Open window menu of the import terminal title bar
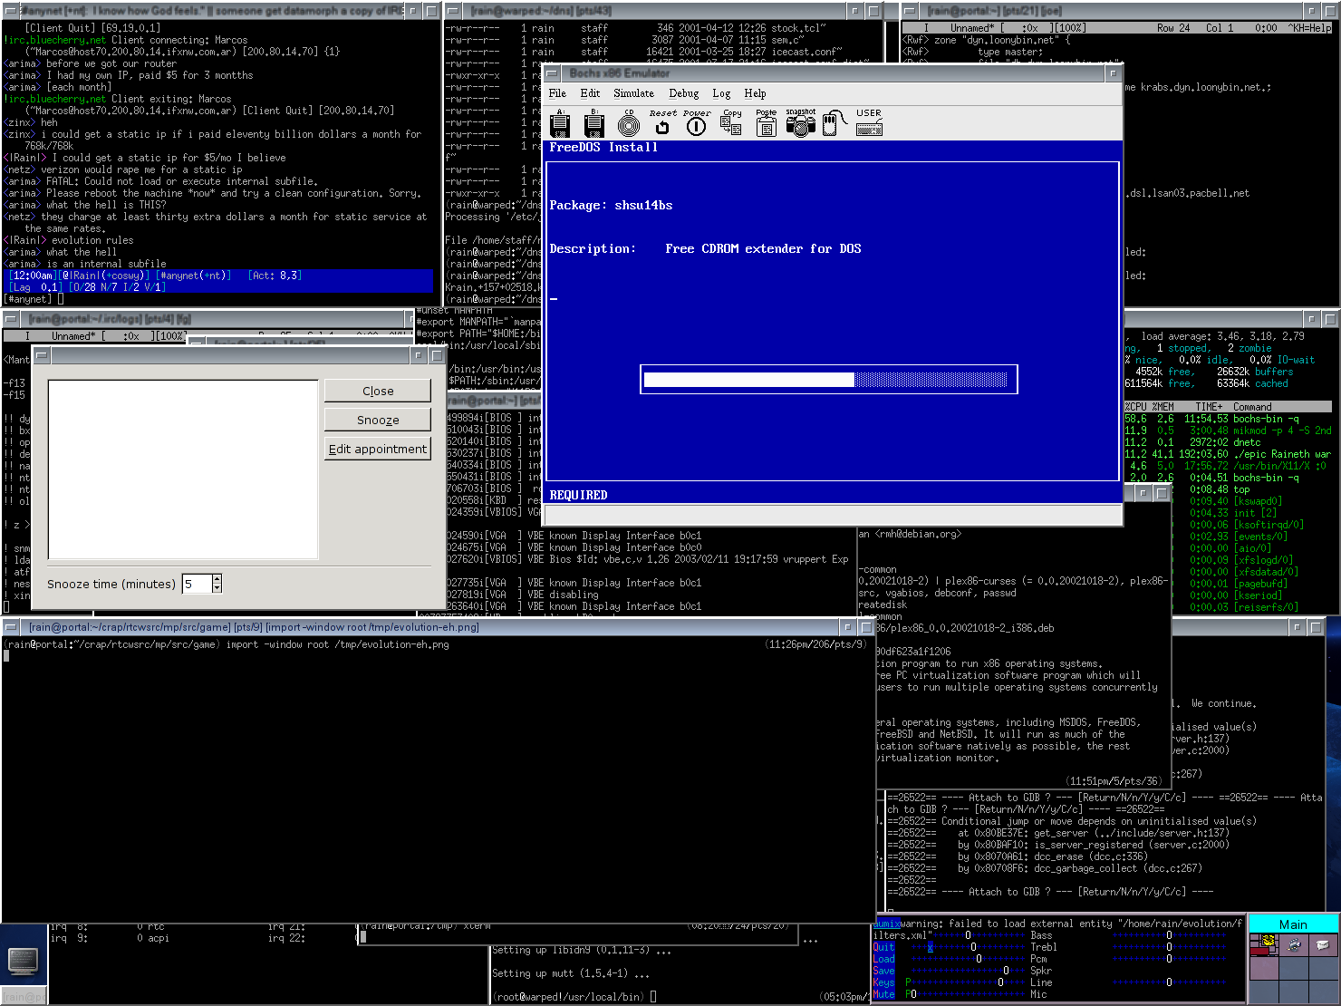Image resolution: width=1341 pixels, height=1006 pixels. point(12,627)
